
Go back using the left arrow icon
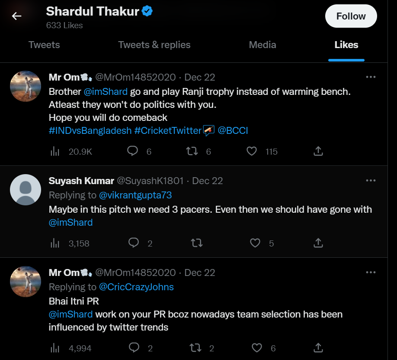click(x=17, y=16)
